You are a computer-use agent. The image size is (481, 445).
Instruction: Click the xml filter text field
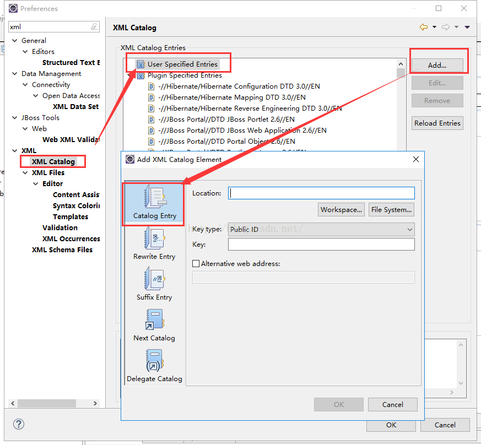(49, 26)
